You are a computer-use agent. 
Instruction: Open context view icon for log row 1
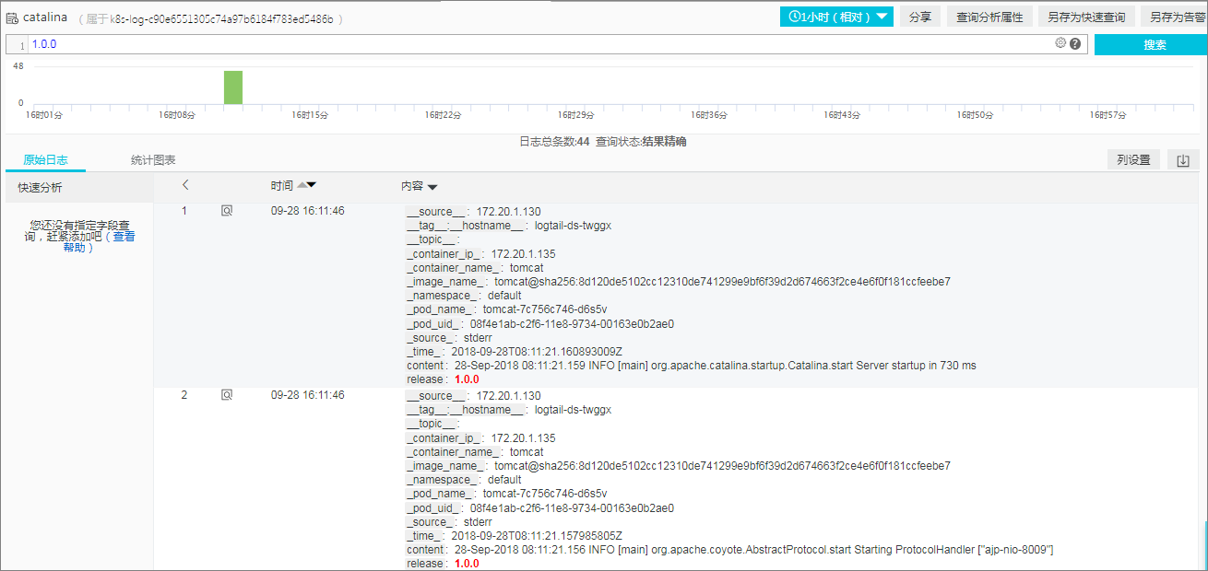point(226,211)
